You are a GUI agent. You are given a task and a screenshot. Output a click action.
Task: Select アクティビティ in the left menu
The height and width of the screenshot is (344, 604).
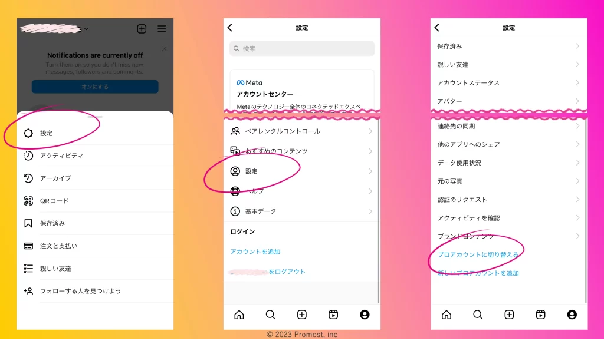point(61,156)
